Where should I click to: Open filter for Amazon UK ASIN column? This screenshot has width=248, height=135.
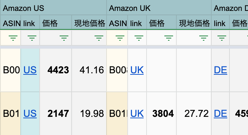pos(120,38)
